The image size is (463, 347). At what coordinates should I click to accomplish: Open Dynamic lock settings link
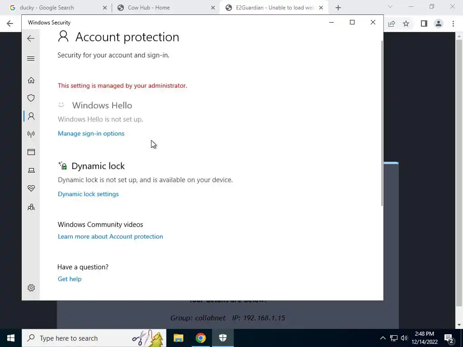(88, 194)
